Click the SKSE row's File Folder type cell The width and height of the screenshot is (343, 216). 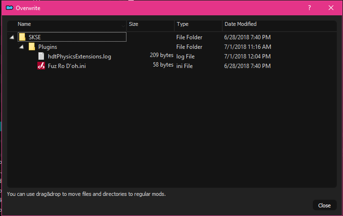click(189, 37)
